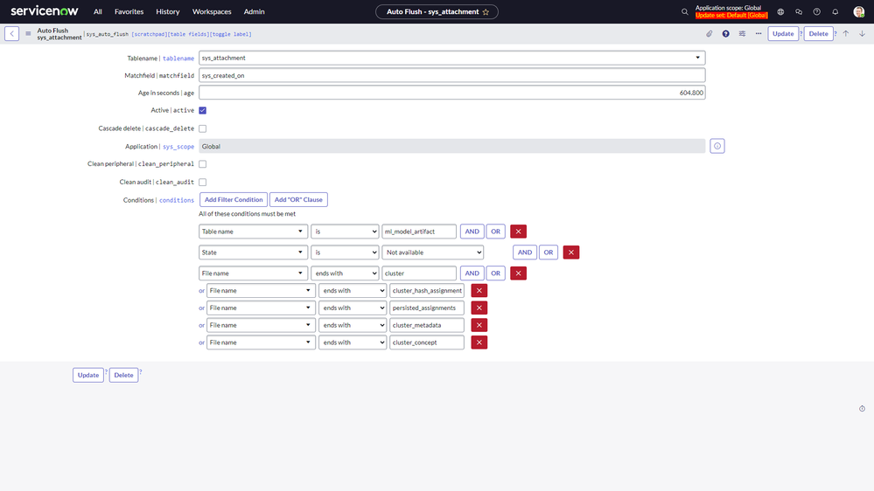Open the form context hamburger menu
This screenshot has width=874, height=491.
click(28, 33)
